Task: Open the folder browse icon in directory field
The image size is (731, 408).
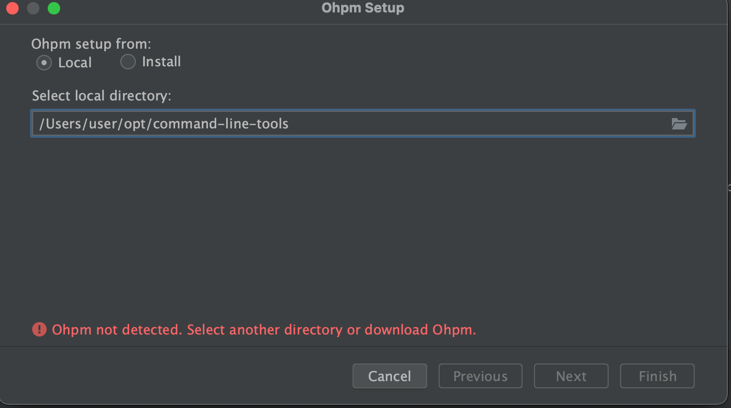Action: pos(679,124)
